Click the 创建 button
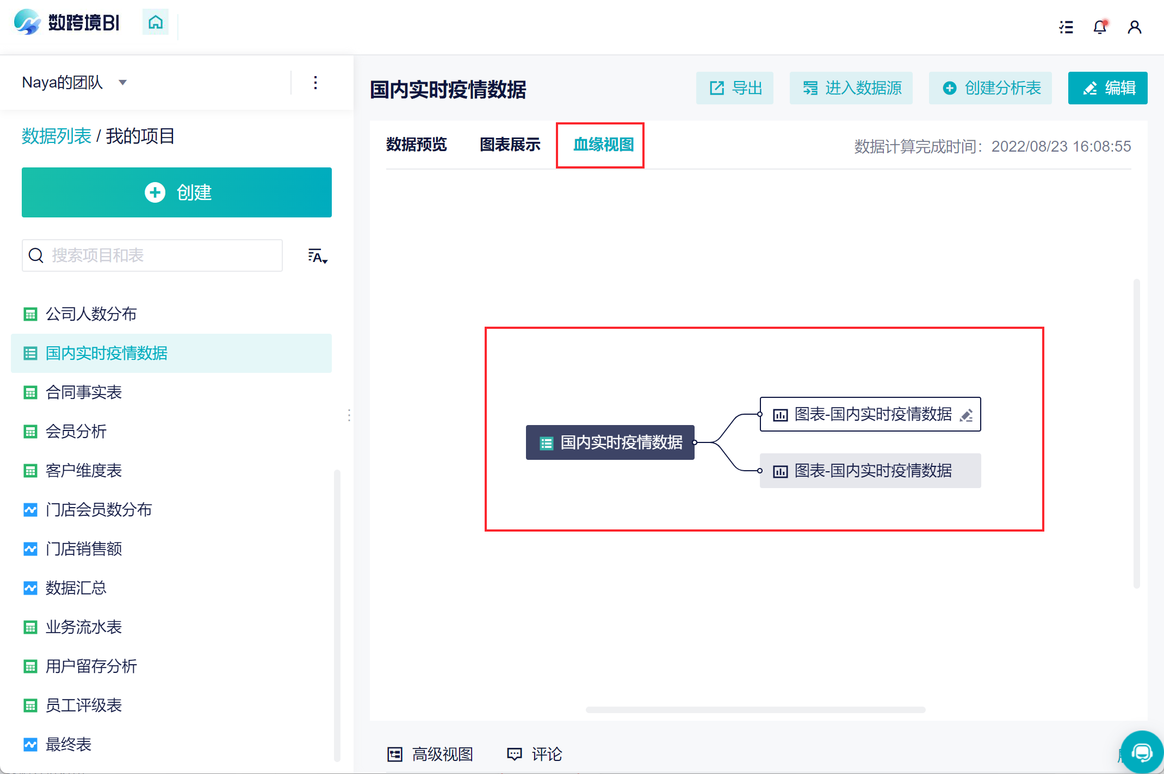The image size is (1164, 774). pos(177,192)
